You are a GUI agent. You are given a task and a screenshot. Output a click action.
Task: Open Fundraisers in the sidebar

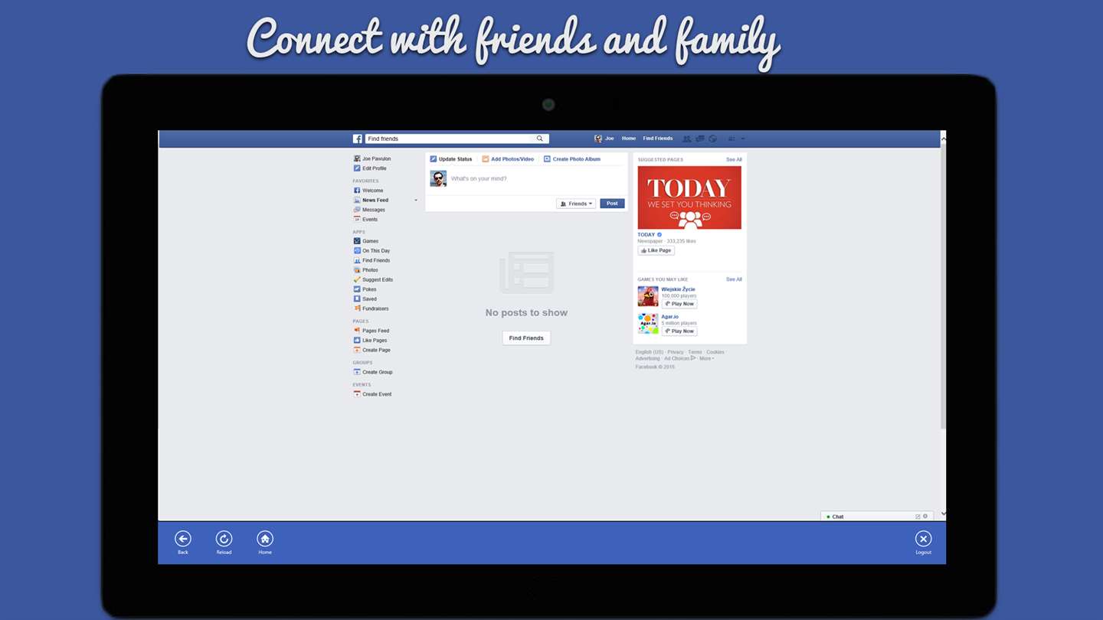coord(371,308)
